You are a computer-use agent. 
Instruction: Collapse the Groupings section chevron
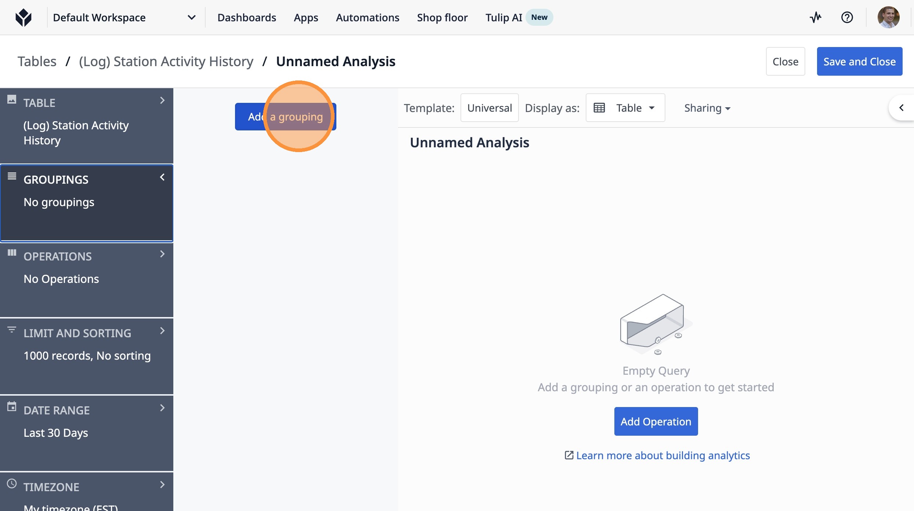[x=162, y=177]
